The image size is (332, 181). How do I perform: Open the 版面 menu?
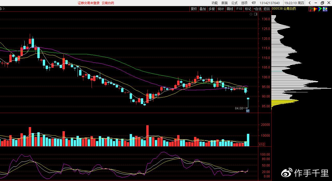pos(224,3)
